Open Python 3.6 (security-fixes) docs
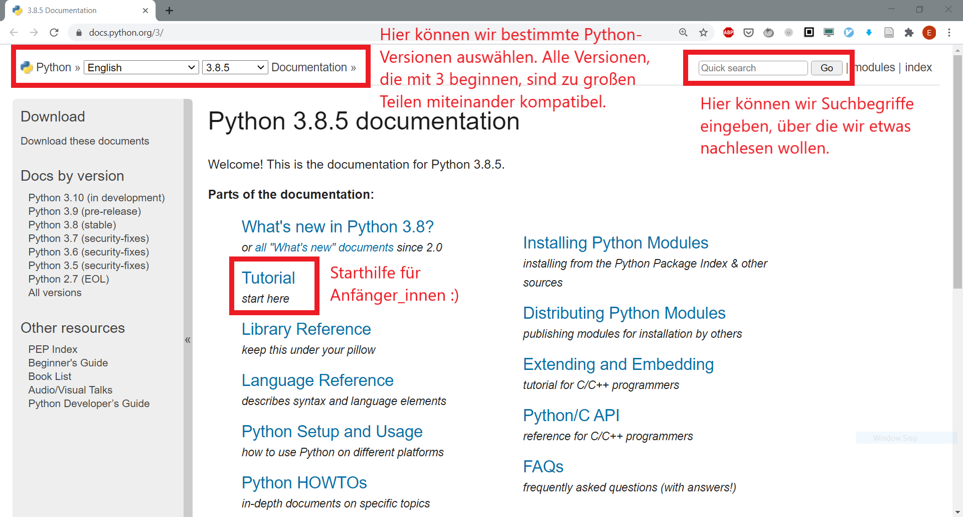The image size is (963, 517). click(x=88, y=252)
